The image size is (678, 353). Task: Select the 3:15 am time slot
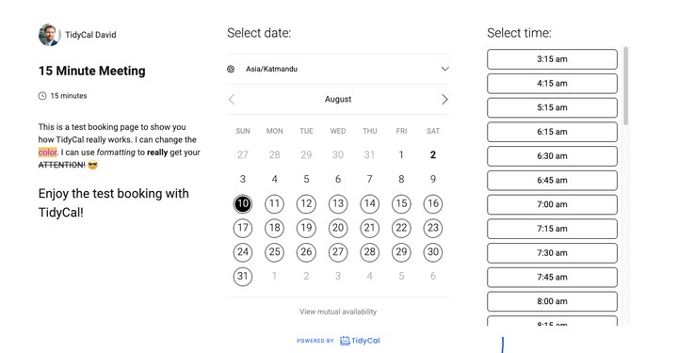tap(552, 59)
